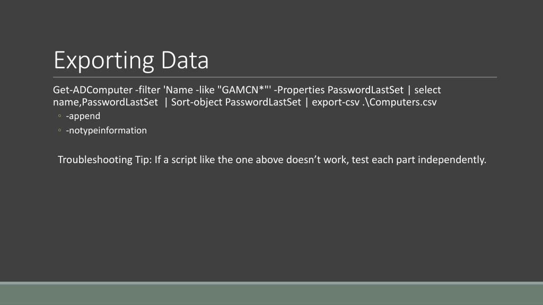
Task: Click the "GAMCN*" filter string
Action: [244, 90]
